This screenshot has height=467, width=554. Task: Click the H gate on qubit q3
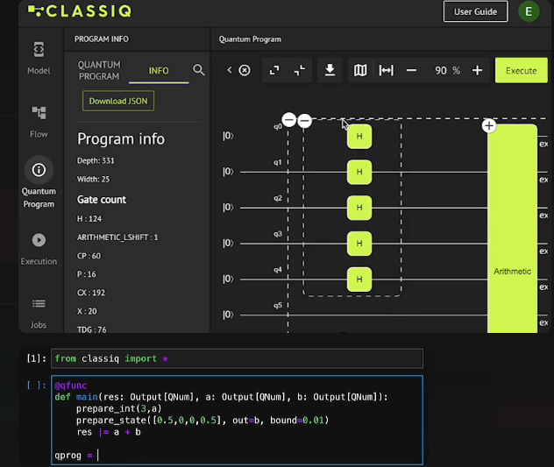tap(359, 244)
